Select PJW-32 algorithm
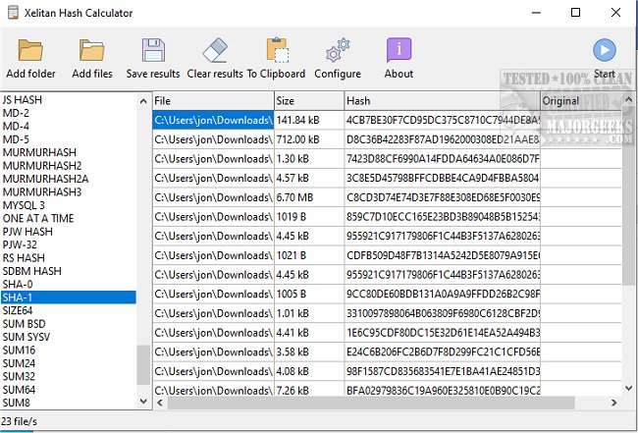Viewport: 638px width, 433px height. [20, 244]
